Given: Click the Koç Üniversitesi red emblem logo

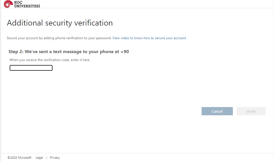Looking at the screenshot, I should [x=8, y=4].
